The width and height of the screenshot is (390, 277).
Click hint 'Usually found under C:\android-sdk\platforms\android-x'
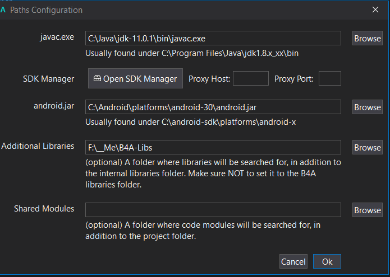coord(191,122)
